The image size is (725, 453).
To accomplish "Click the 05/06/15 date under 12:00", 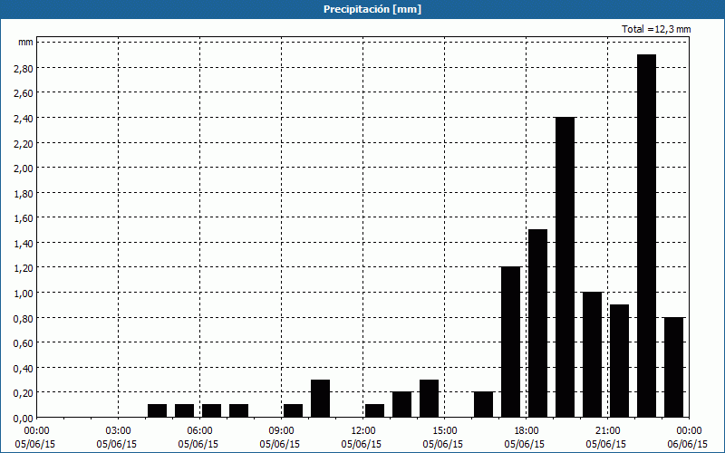I will (x=361, y=444).
